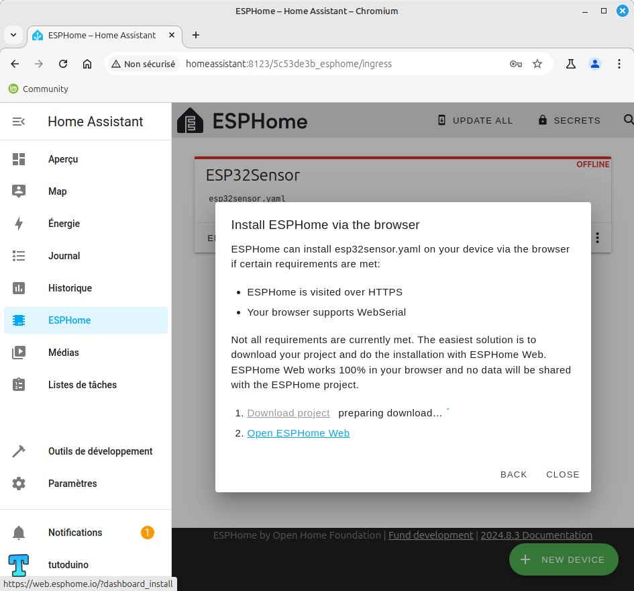The image size is (634, 591).
Task: Click the Non sécurisé security indicator
Action: [x=143, y=64]
